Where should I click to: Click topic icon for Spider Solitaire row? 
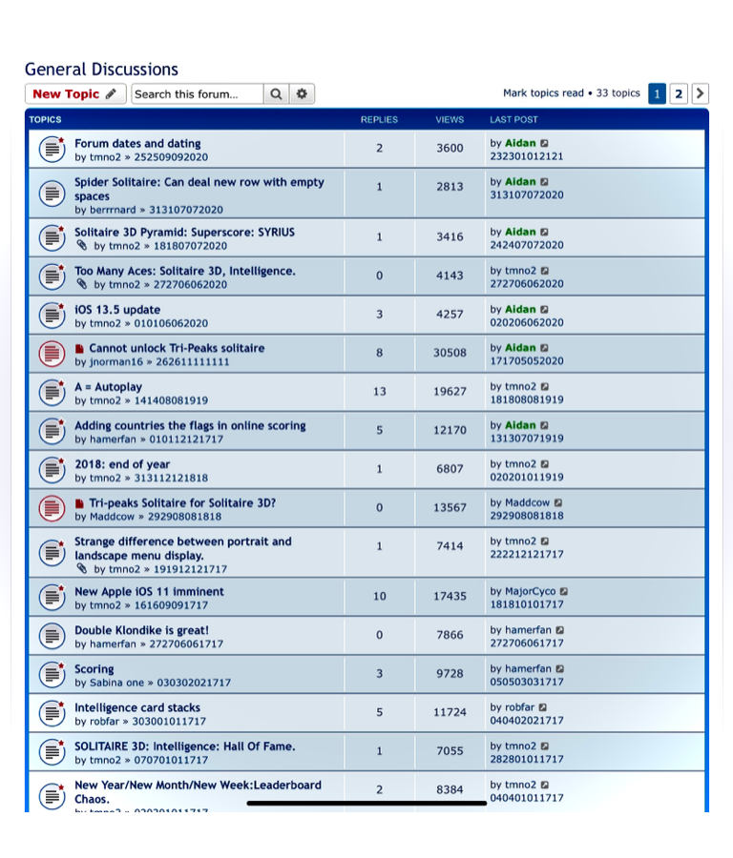coord(52,194)
